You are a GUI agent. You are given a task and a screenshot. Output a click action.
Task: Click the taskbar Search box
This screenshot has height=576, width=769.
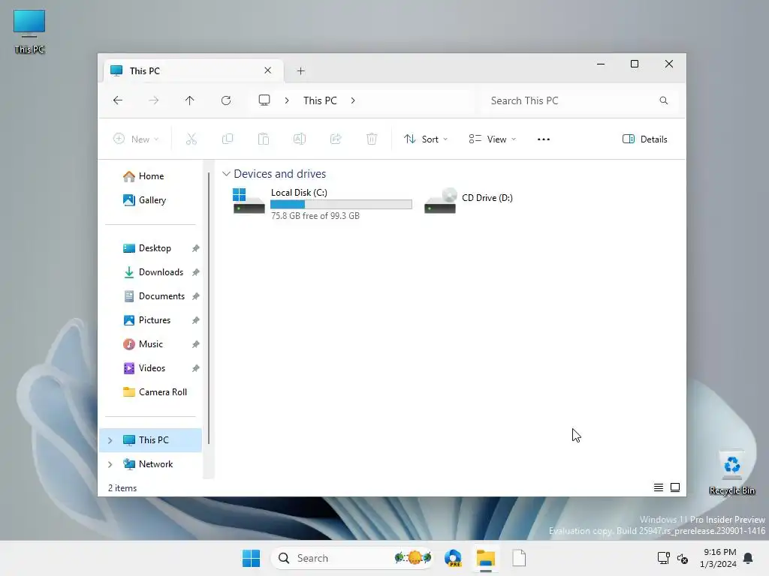(351, 558)
